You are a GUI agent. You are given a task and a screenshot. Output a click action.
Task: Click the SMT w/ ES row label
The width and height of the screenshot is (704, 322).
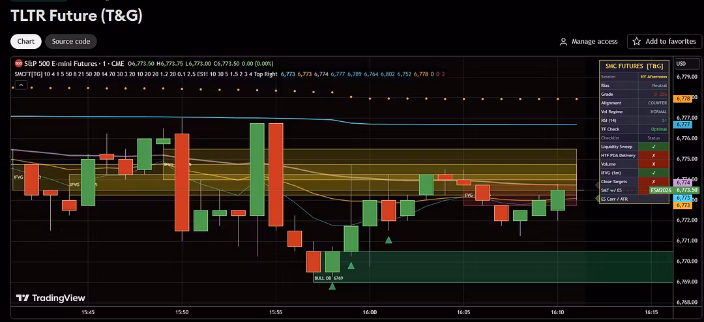click(x=611, y=190)
